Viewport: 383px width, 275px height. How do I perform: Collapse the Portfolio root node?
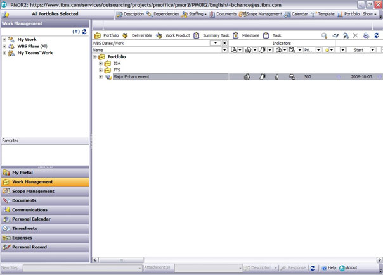tap(95, 57)
